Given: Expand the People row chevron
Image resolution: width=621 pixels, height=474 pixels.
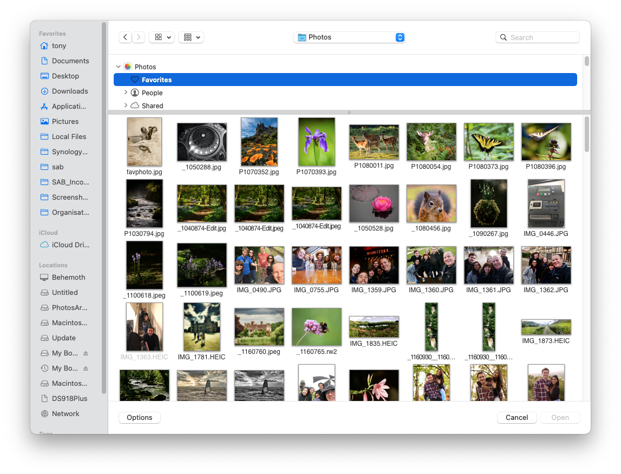Looking at the screenshot, I should tap(126, 93).
